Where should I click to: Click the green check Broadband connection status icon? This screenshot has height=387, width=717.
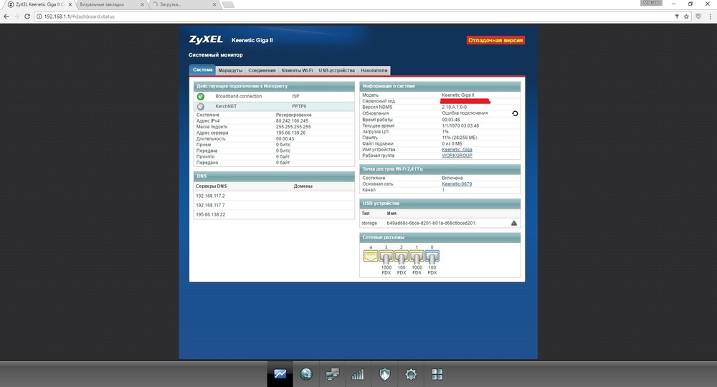point(200,97)
